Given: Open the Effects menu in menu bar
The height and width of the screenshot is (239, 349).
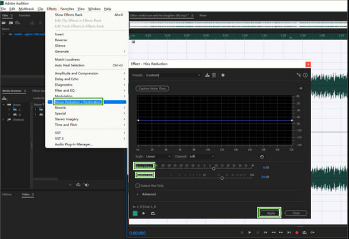Looking at the screenshot, I should (52, 9).
